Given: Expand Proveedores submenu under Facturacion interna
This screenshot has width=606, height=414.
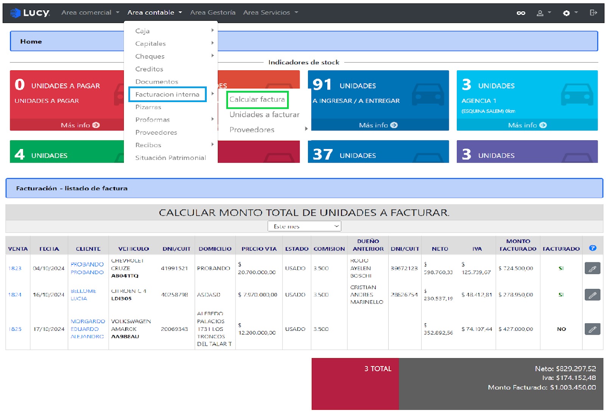Looking at the screenshot, I should point(268,130).
